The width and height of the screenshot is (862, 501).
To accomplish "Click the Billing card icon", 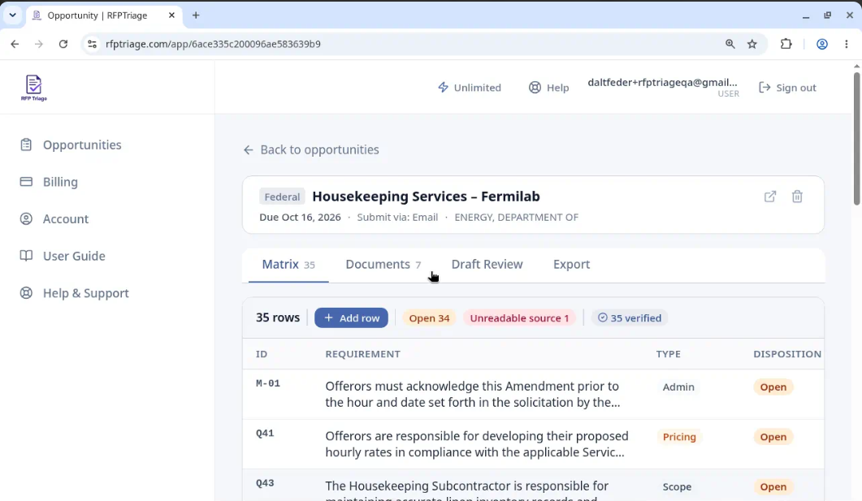I will (x=26, y=182).
